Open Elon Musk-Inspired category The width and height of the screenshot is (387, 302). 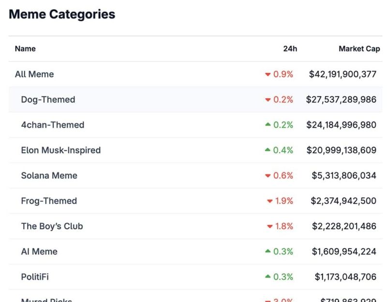coord(61,150)
